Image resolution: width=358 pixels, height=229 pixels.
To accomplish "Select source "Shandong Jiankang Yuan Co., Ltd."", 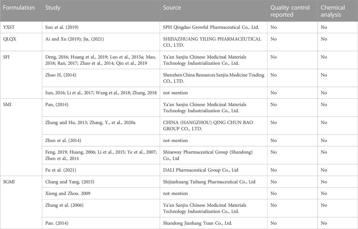I will (198, 223).
